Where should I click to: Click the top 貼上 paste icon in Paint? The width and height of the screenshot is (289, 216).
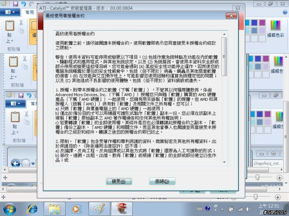point(10,25)
